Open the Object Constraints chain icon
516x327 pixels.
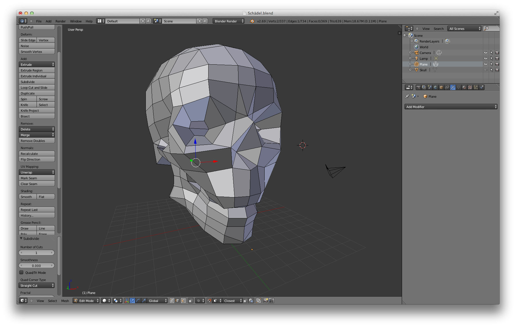447,87
